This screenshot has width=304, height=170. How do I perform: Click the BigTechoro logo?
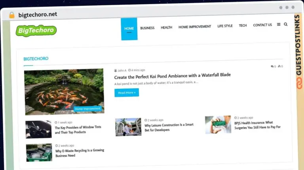point(36,30)
